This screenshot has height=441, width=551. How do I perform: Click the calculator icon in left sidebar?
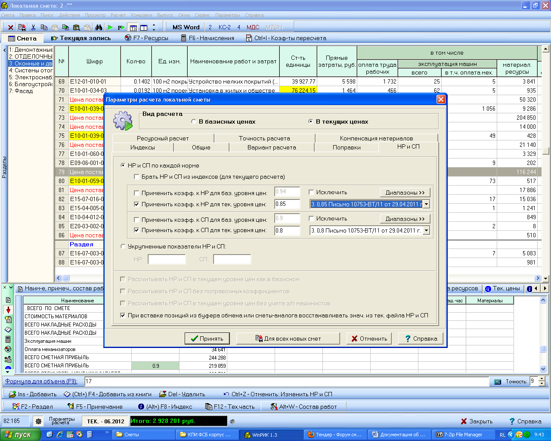click(8, 339)
